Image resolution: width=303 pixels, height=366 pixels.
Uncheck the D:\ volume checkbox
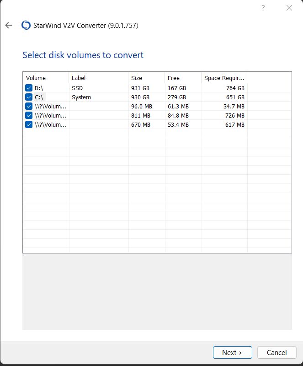29,88
